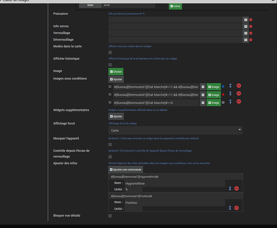
Task: Delete the first image condition row
Action: pyautogui.click(x=239, y=86)
